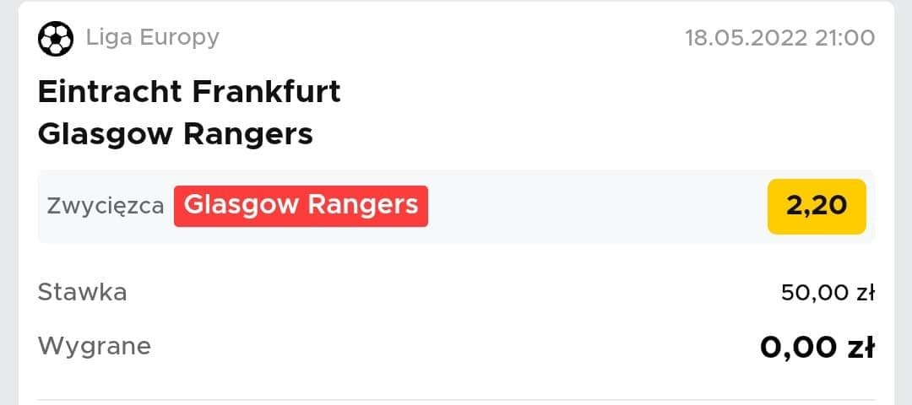The image size is (912, 405).
Task: Select the match date 18.05.2022
Action: click(x=746, y=38)
